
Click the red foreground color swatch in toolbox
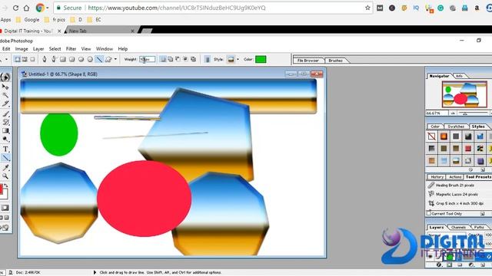click(1, 189)
